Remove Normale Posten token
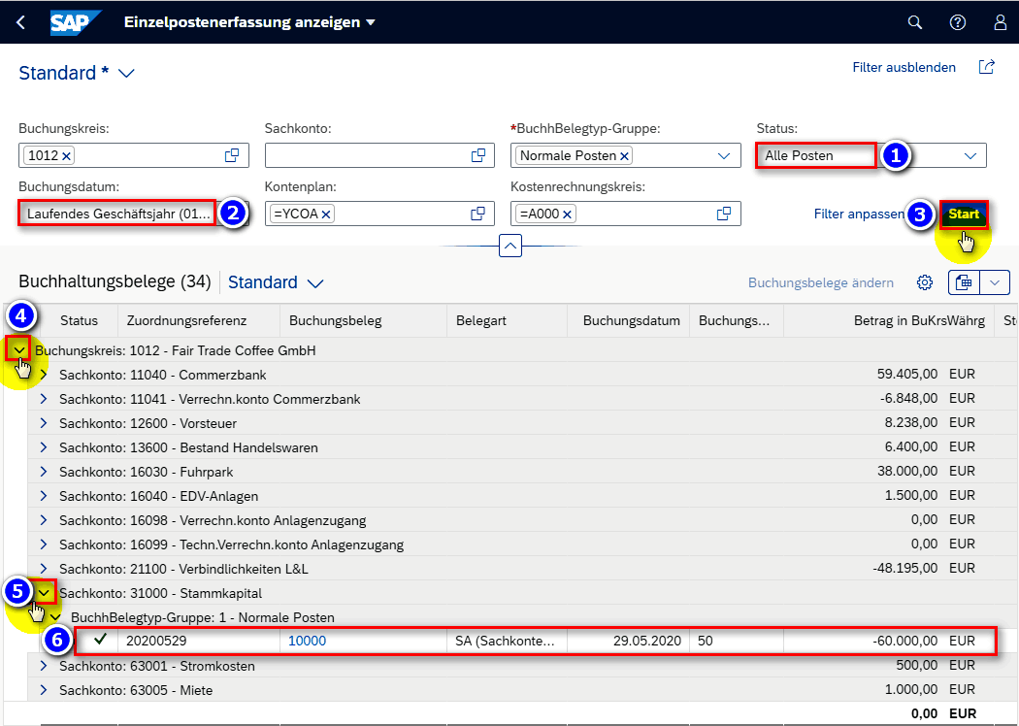This screenshot has width=1019, height=726. [x=624, y=156]
